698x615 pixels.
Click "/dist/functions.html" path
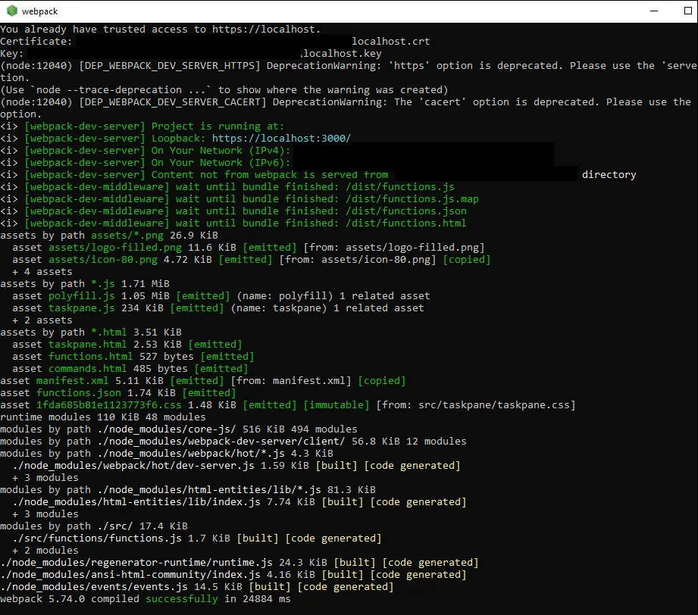coord(406,223)
